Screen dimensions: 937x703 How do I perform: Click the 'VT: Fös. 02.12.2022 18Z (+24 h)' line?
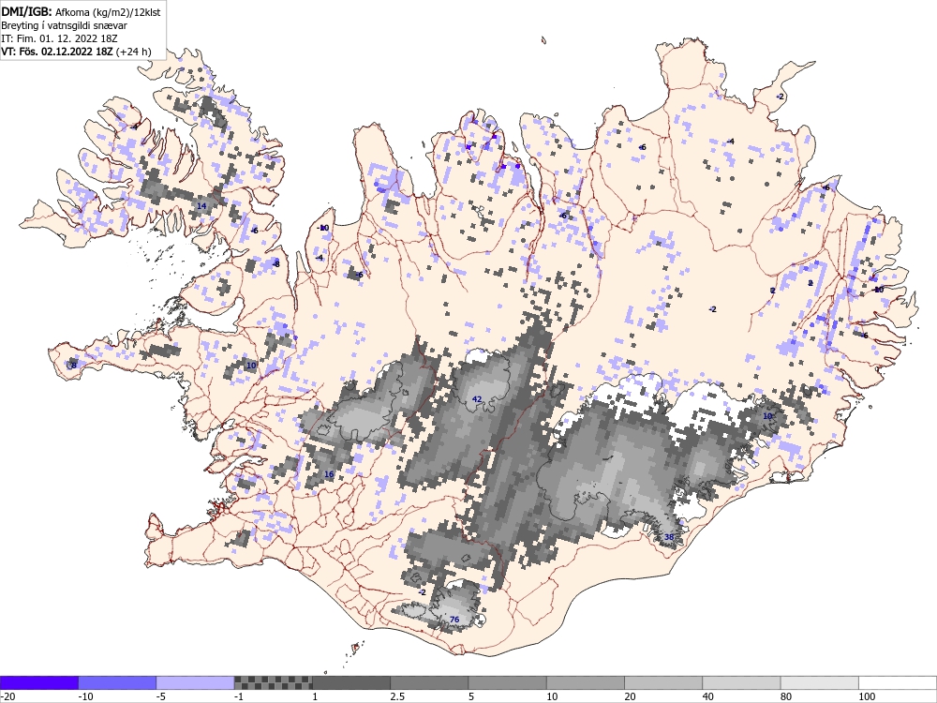coord(76,52)
